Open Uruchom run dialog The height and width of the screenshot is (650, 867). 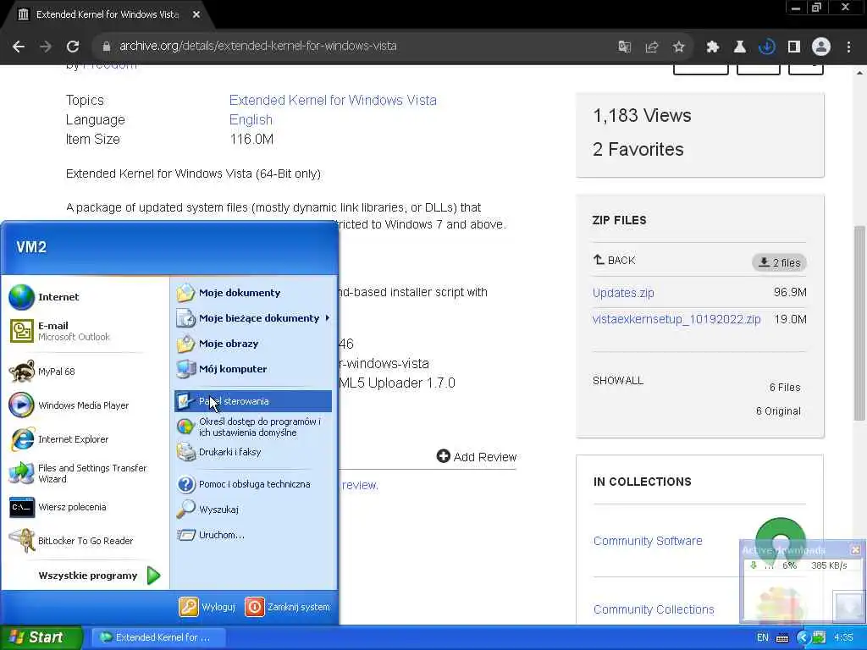[252, 535]
